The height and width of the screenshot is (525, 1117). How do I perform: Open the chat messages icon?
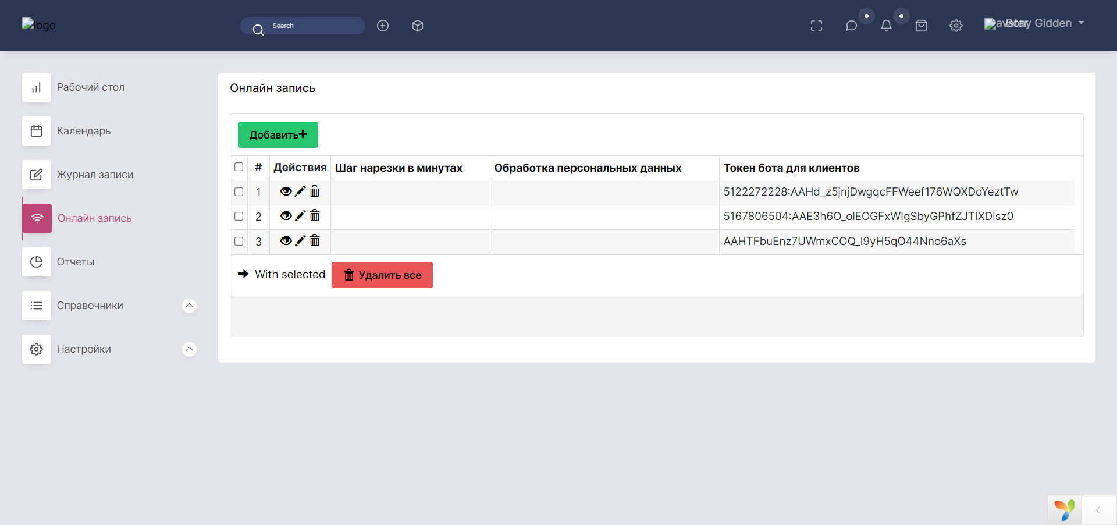852,26
